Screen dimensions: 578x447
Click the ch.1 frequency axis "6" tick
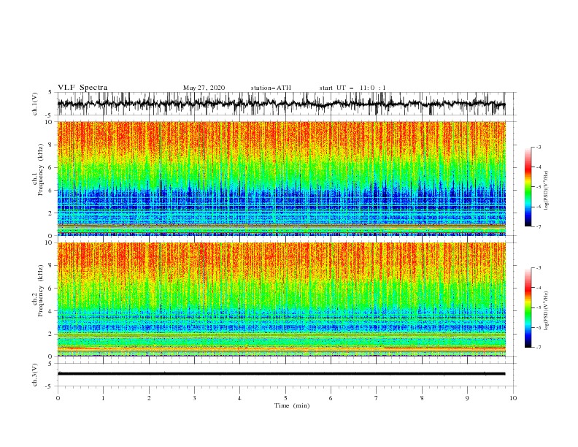50,167
